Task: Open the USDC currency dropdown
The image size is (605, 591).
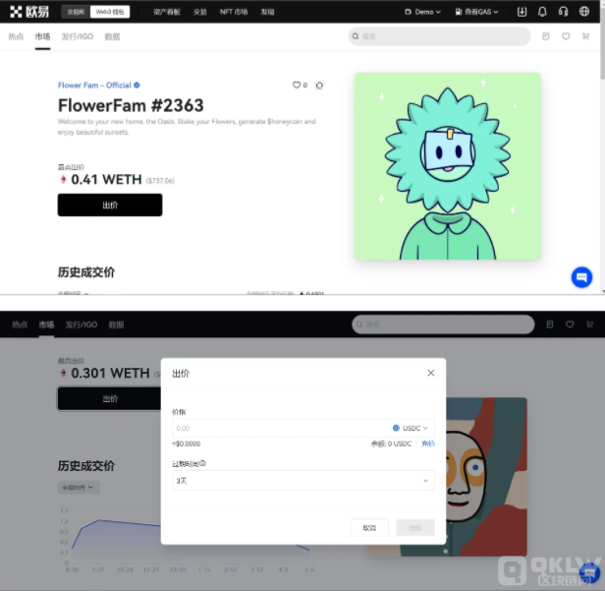Action: pyautogui.click(x=411, y=428)
